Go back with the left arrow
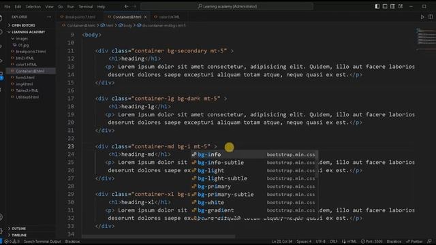 tap(126, 6)
